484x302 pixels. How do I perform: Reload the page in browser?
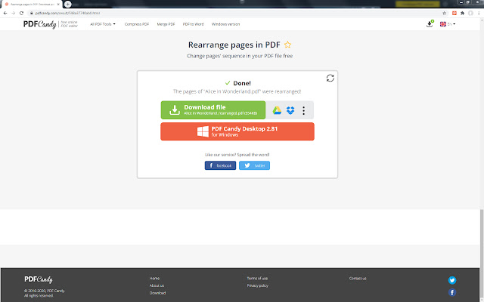tap(21, 13)
